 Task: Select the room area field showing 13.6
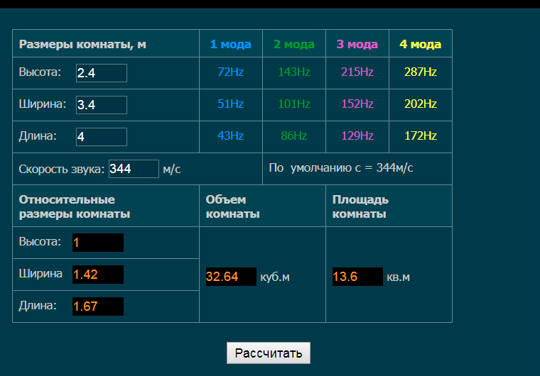[357, 277]
